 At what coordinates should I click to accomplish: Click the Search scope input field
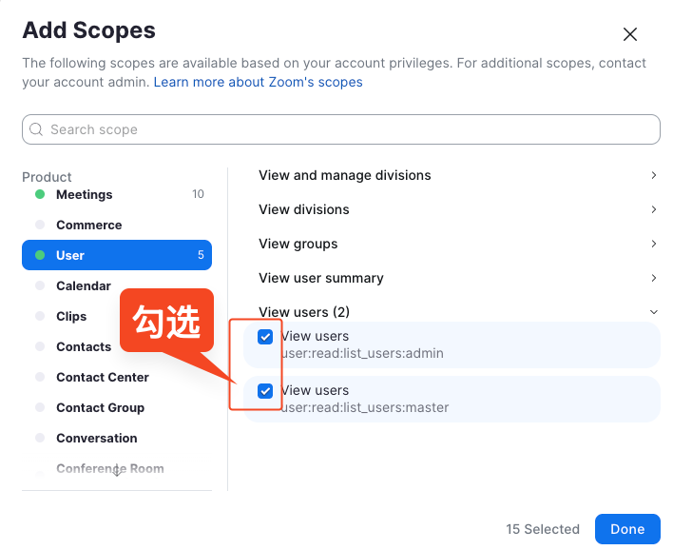[x=342, y=129]
